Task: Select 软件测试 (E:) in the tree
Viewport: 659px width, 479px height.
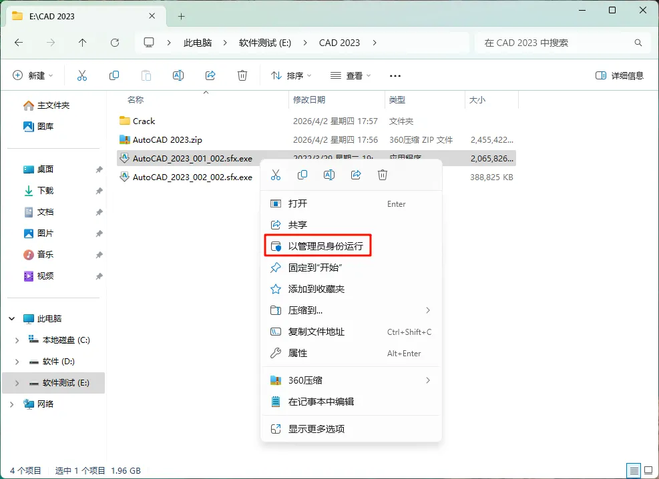Action: (x=53, y=383)
